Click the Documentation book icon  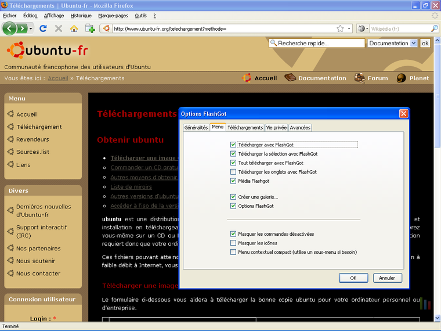(x=290, y=77)
